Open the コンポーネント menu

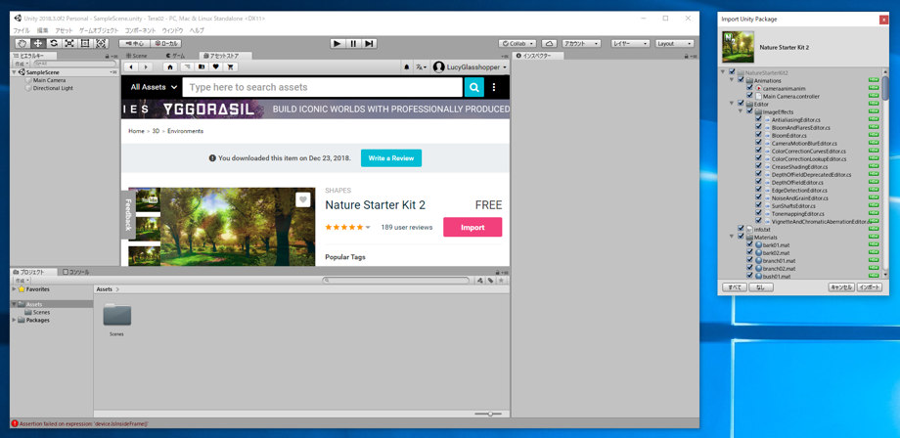point(140,30)
